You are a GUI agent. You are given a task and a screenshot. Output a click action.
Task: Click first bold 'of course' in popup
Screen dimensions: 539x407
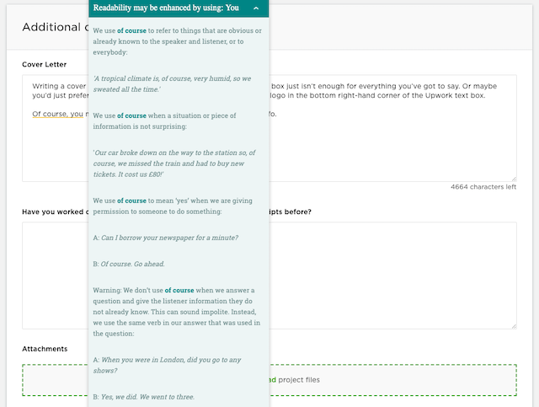[x=131, y=30]
